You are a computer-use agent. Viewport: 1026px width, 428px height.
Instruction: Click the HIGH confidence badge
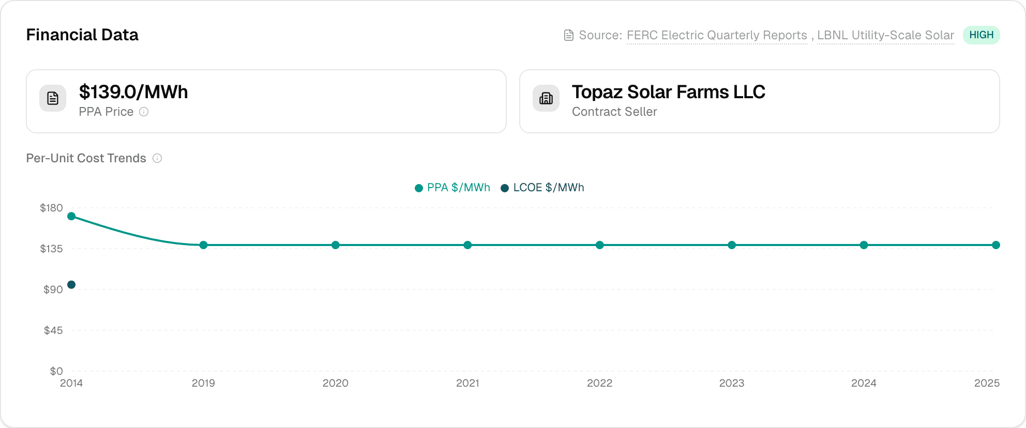coord(981,35)
